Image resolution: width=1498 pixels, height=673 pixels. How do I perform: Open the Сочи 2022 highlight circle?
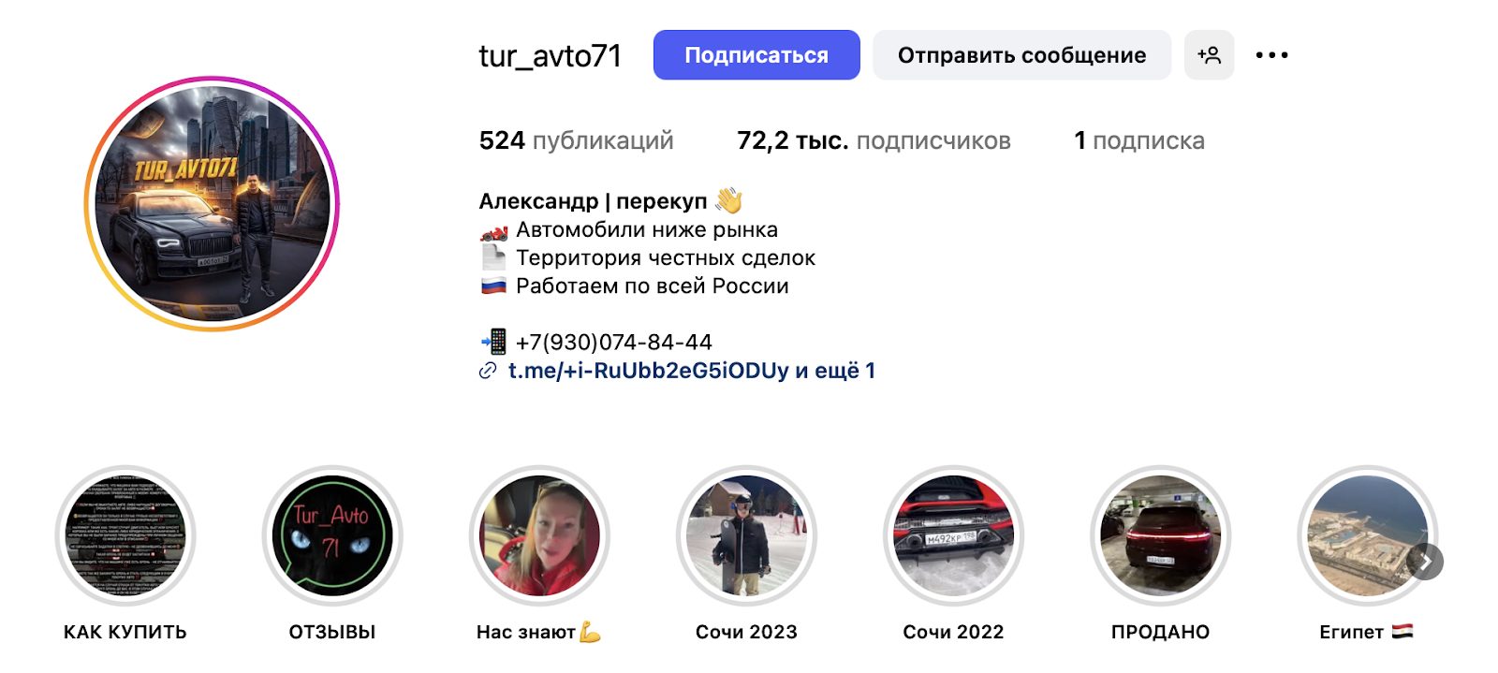click(x=953, y=535)
